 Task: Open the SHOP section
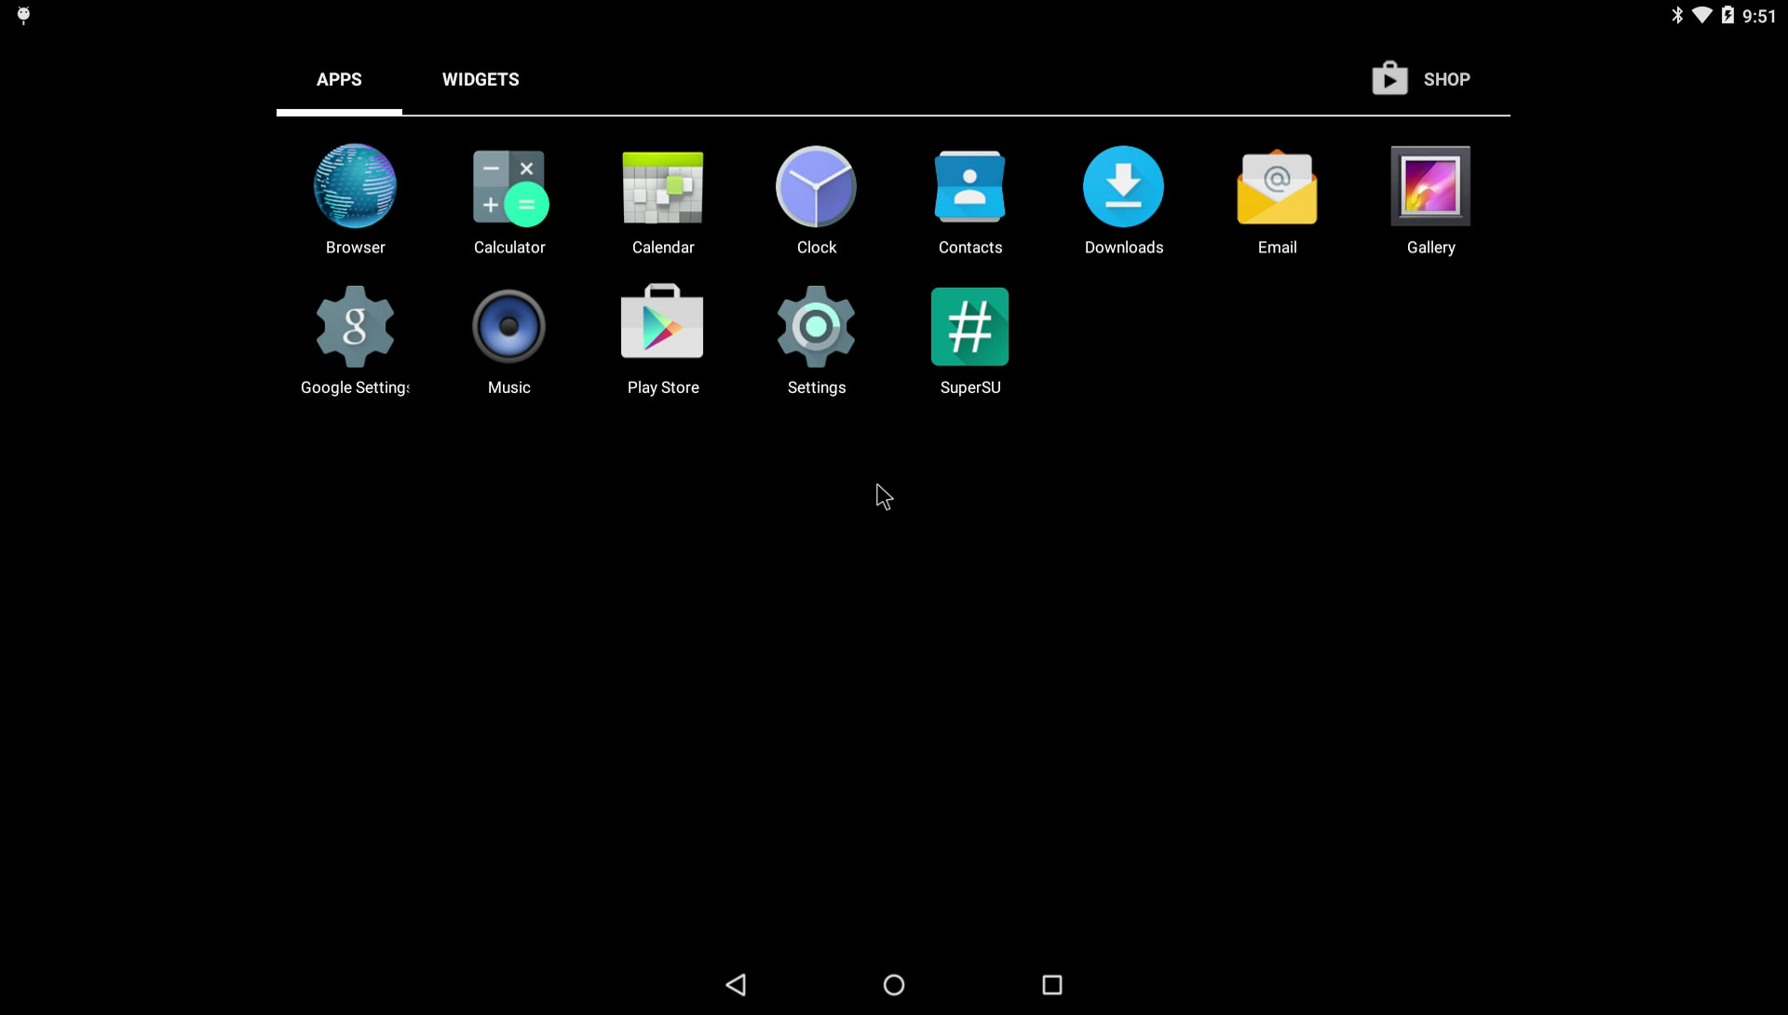pyautogui.click(x=1419, y=80)
